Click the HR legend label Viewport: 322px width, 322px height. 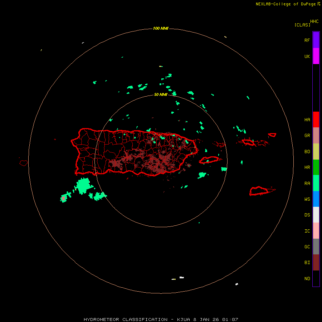coord(307,167)
